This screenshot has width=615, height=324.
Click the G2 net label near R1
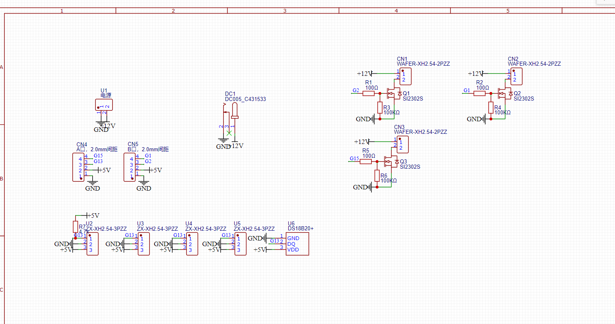tap(356, 90)
